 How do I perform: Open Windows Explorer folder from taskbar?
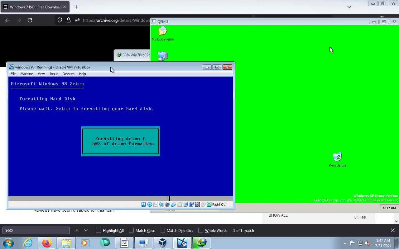tap(66, 243)
